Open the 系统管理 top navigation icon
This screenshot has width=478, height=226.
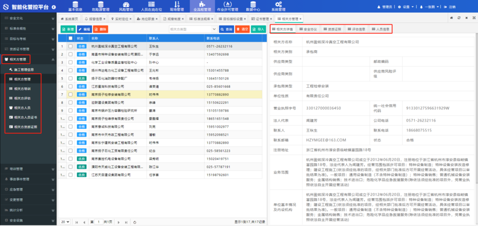tap(278, 6)
